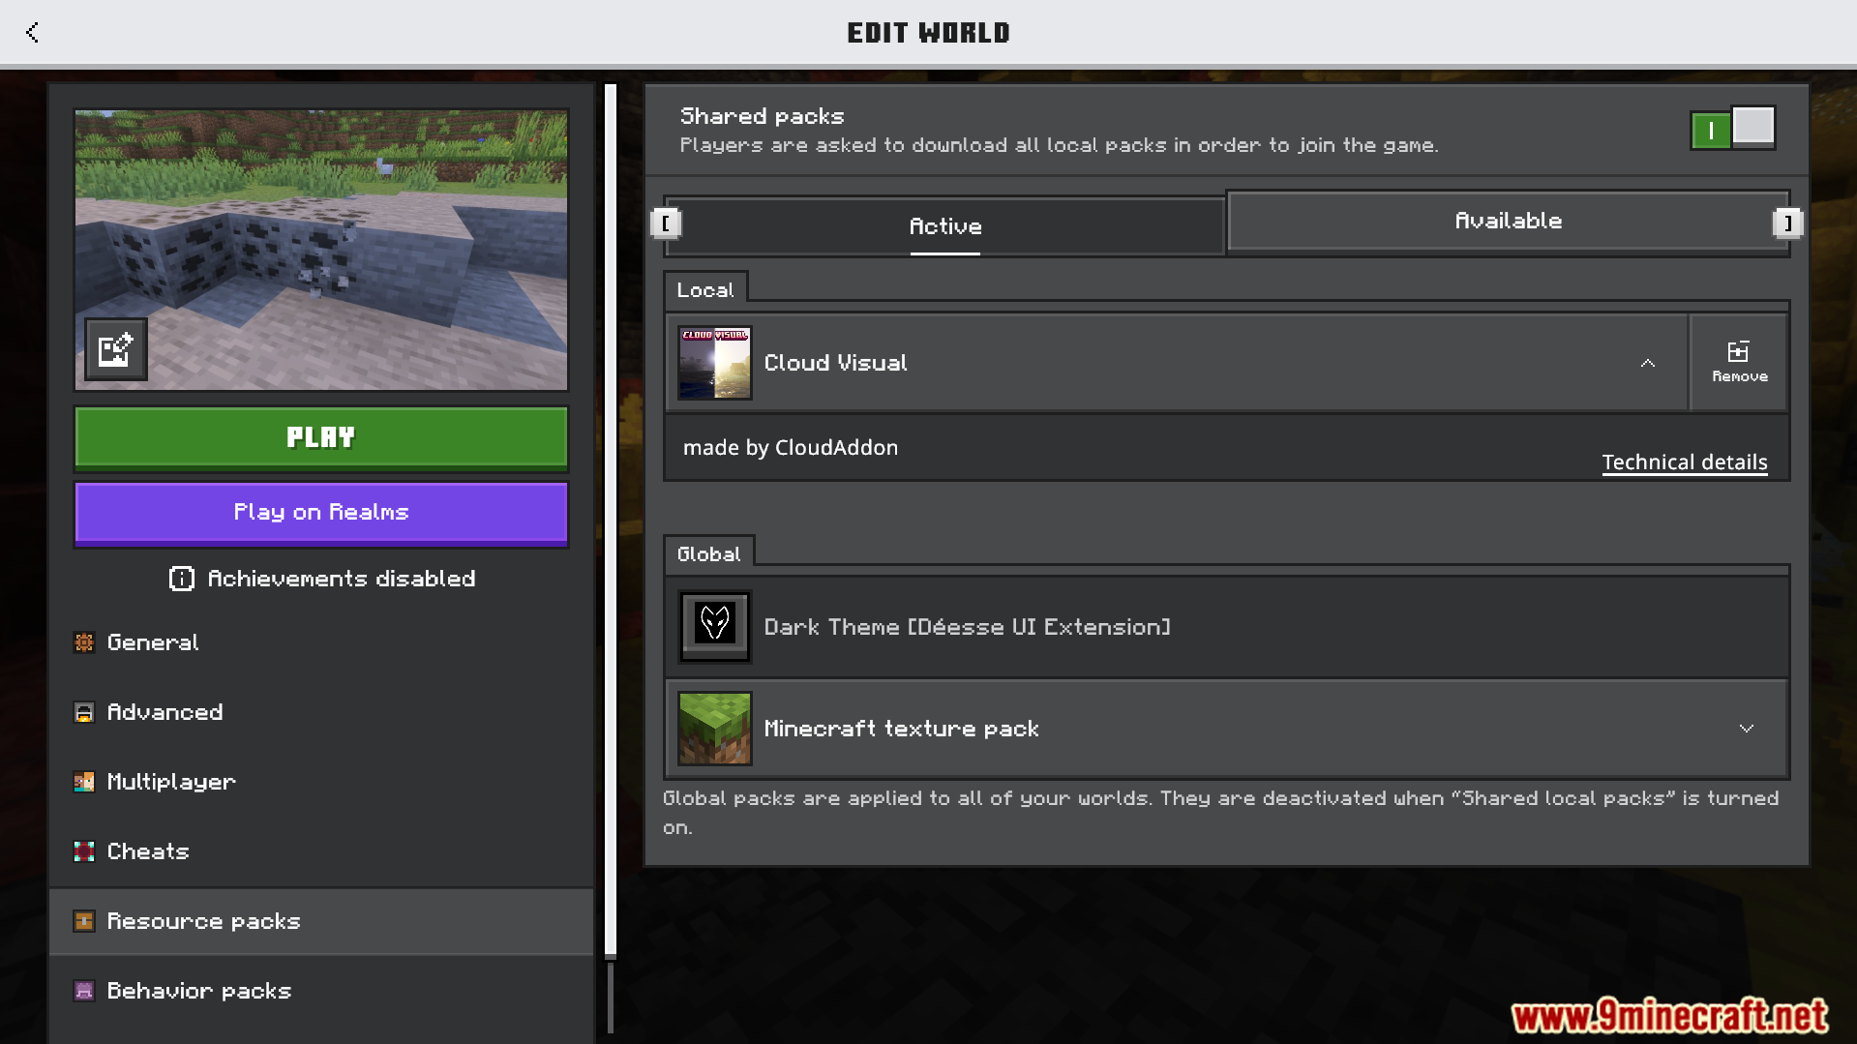The width and height of the screenshot is (1857, 1044).
Task: Click the 'made by CloudAddon' description
Action: [791, 447]
